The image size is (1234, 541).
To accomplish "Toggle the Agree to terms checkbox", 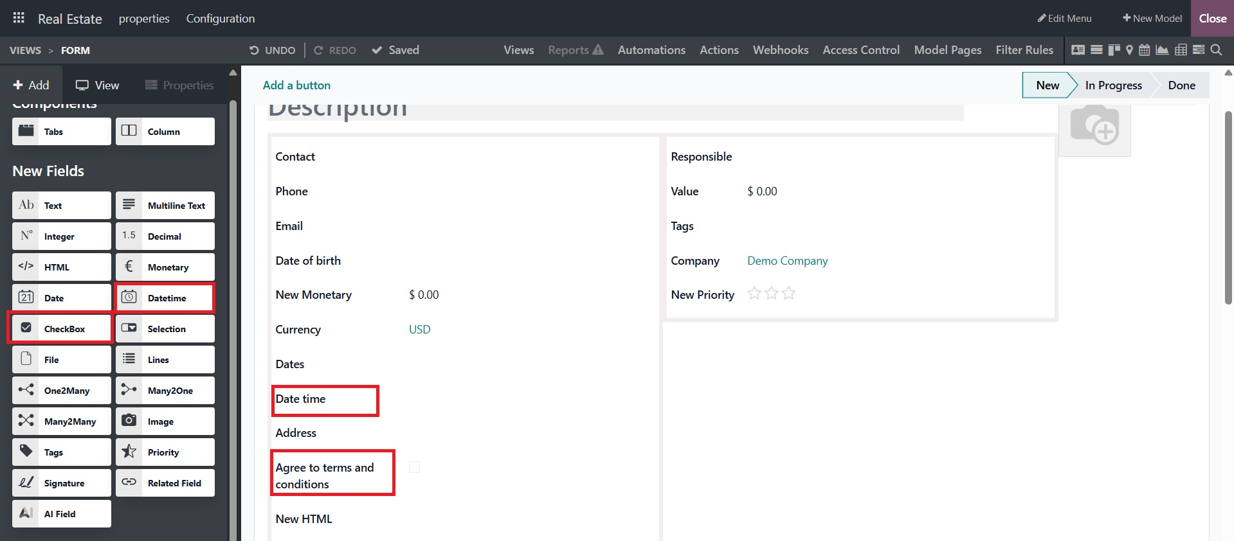I will [x=414, y=468].
